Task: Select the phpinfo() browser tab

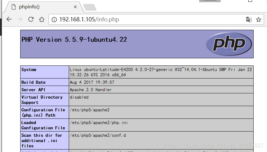Action: (x=44, y=7)
